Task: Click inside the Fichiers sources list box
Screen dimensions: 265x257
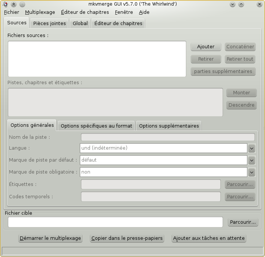Action: (x=97, y=59)
